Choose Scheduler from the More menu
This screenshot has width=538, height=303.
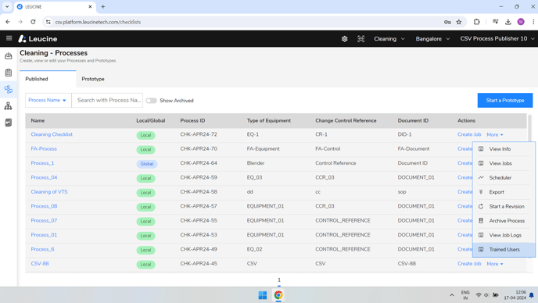(x=504, y=177)
